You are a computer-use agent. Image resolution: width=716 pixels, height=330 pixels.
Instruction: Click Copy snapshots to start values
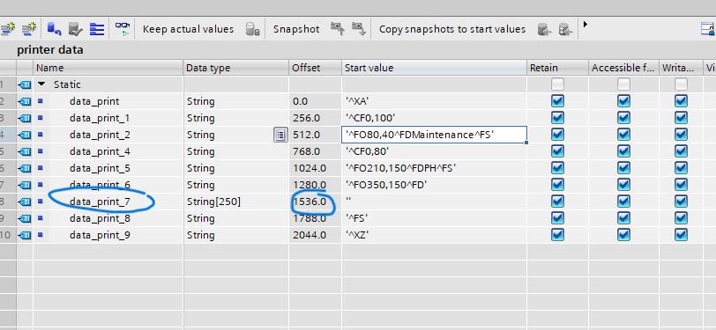(x=452, y=29)
